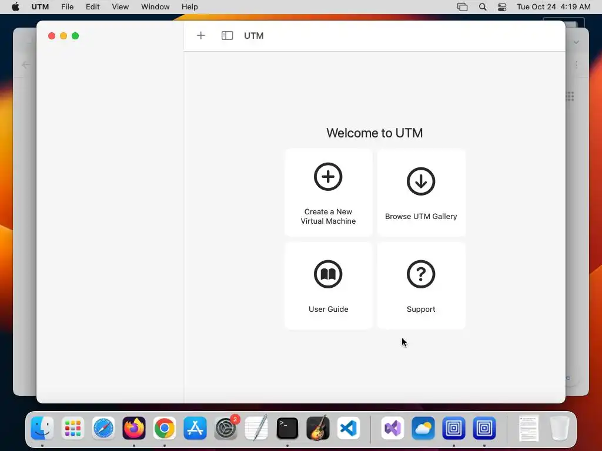This screenshot has width=602, height=451.
Task: Open the first UTM icon in Dock
Action: coord(454,428)
